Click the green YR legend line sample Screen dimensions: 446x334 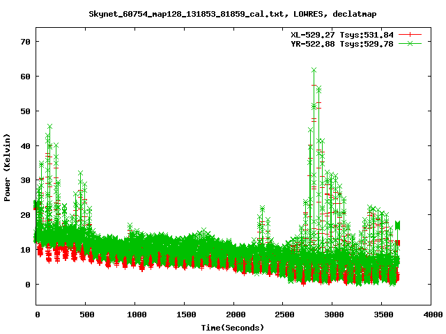pyautogui.click(x=410, y=43)
